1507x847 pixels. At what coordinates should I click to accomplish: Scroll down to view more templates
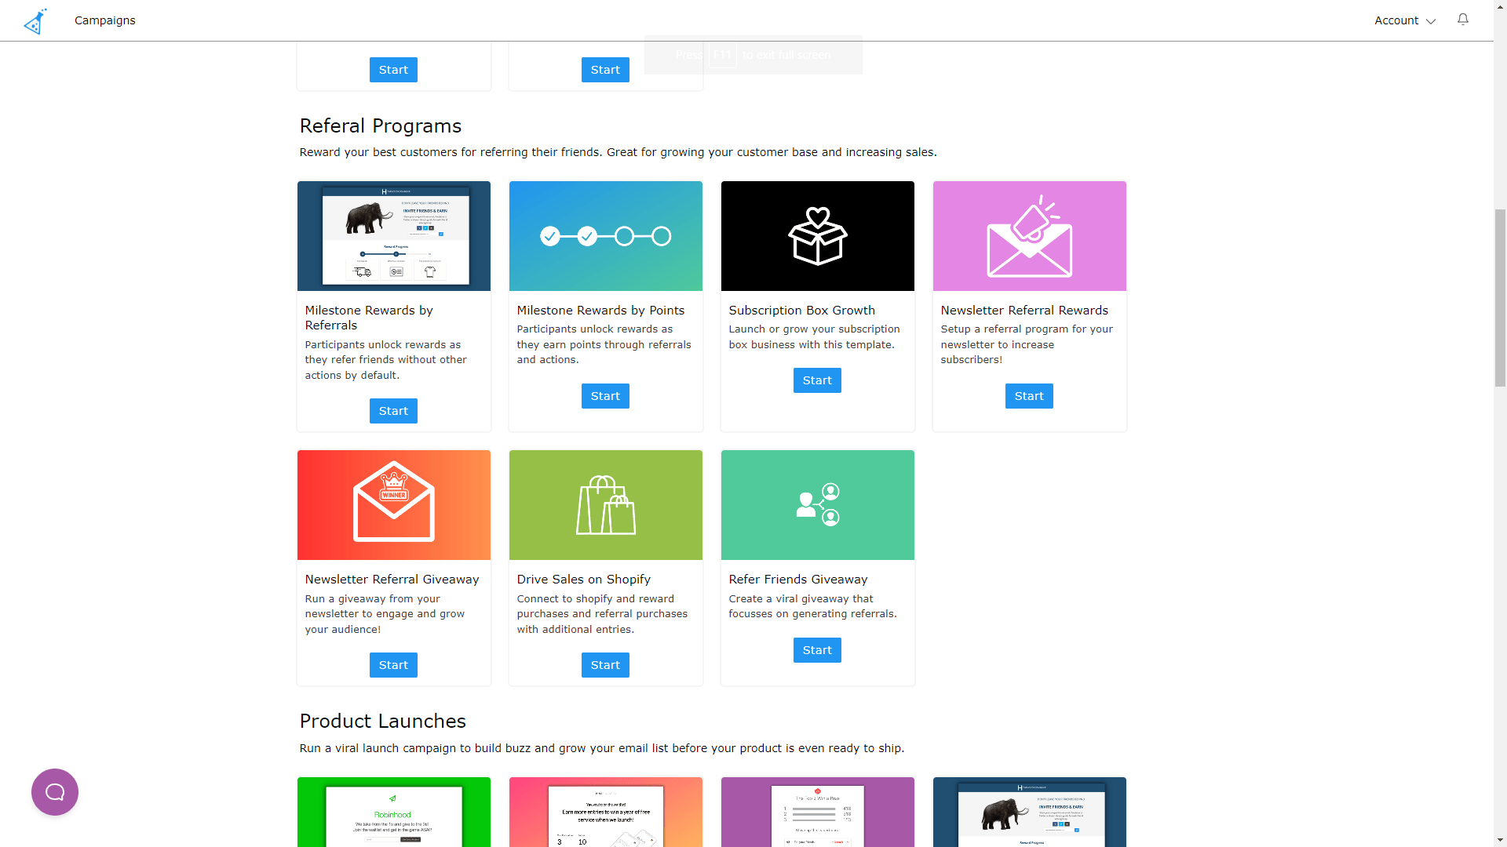pyautogui.click(x=1498, y=842)
